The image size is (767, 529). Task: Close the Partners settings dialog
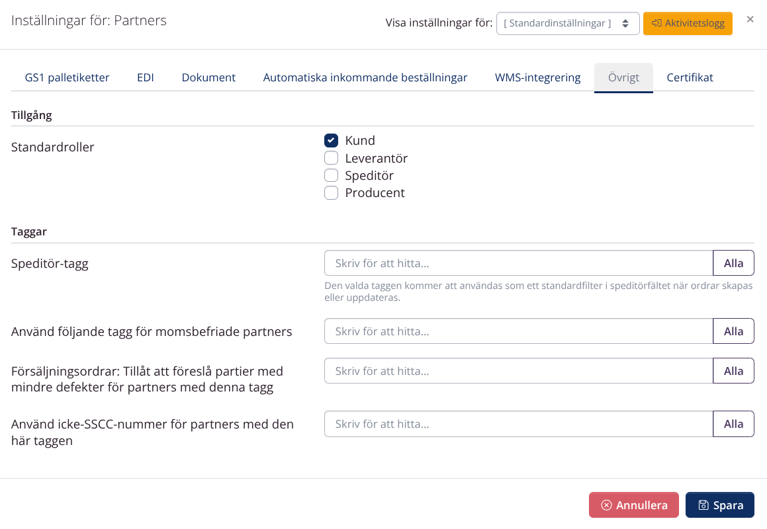coord(750,19)
